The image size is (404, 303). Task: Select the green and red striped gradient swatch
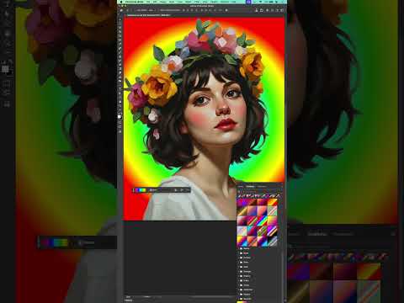click(263, 231)
